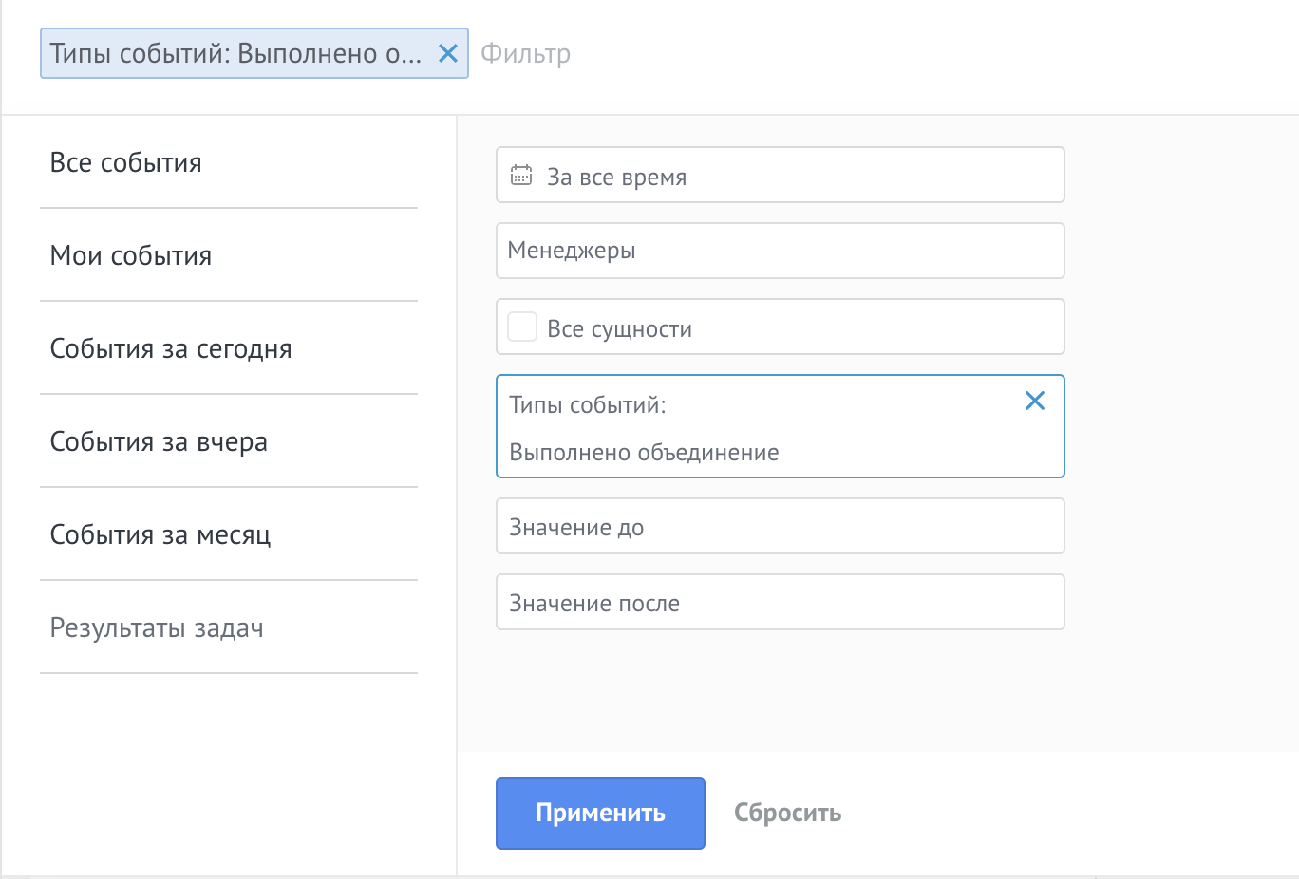The width and height of the screenshot is (1299, 879).
Task: Reset filters with 'Сбросить'
Action: click(788, 814)
